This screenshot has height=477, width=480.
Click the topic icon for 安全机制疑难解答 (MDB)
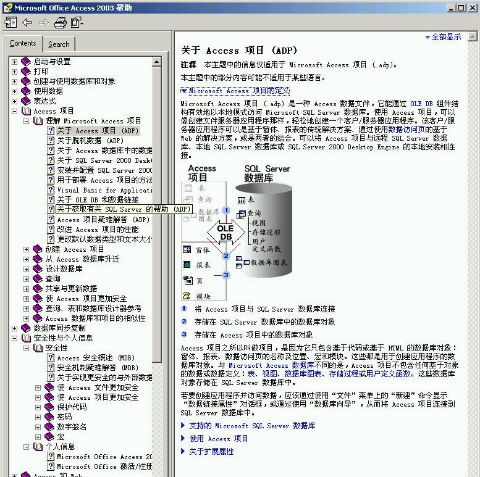click(51, 368)
